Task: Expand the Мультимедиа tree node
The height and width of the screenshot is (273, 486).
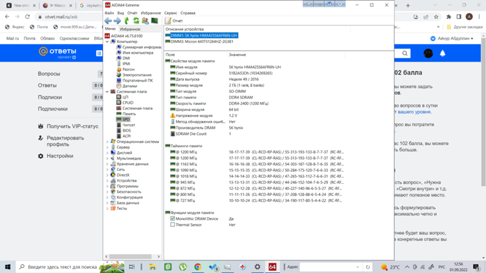Action: click(108, 158)
